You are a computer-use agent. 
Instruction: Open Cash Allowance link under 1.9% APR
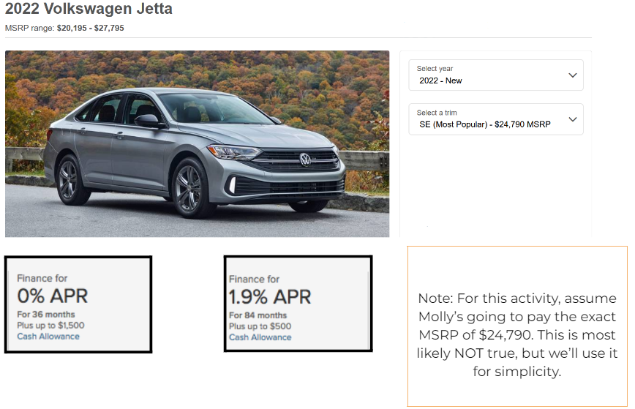[260, 337]
